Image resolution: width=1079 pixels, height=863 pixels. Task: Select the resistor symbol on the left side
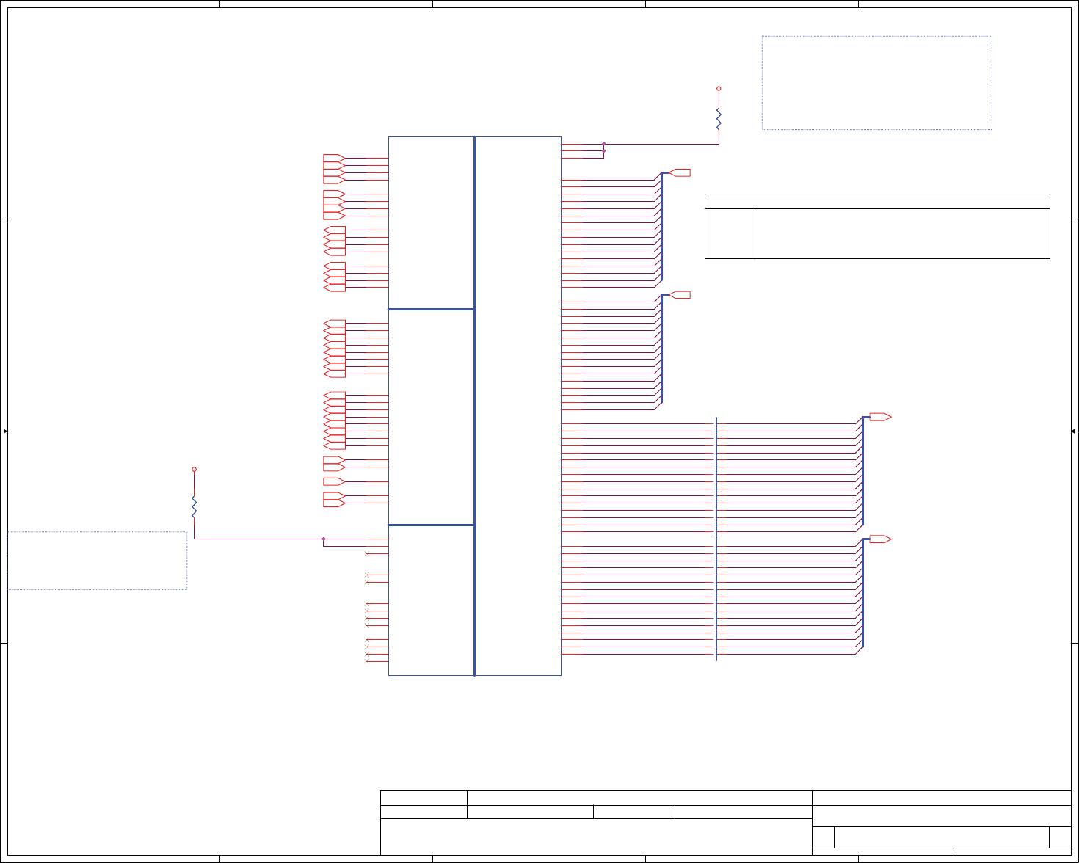click(194, 506)
